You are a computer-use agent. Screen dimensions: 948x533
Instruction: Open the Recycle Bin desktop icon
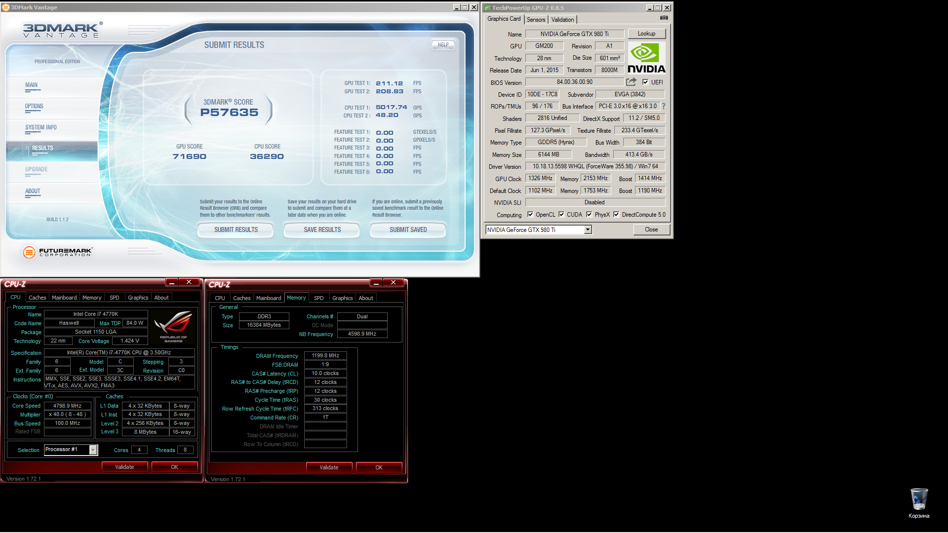pos(919,503)
